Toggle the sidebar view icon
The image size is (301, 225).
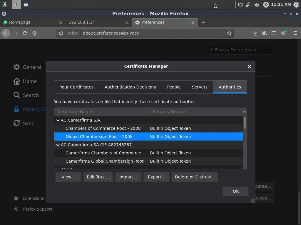click(x=274, y=33)
